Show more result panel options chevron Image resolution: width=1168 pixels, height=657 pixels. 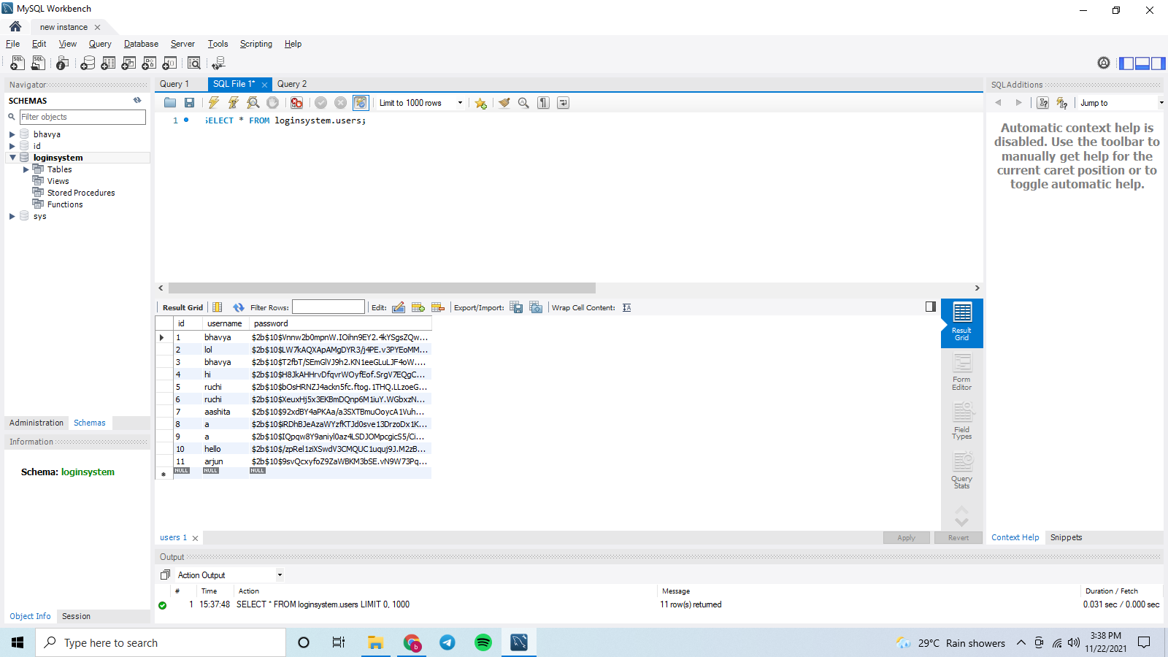pyautogui.click(x=961, y=522)
